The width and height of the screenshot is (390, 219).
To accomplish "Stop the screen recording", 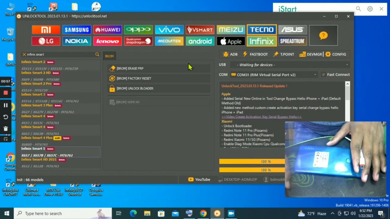I will tap(5, 93).
